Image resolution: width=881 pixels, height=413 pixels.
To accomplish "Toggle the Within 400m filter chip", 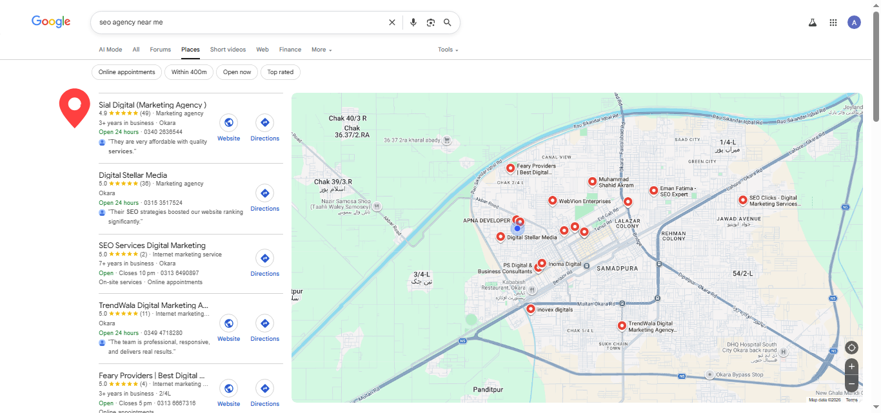I will [189, 72].
